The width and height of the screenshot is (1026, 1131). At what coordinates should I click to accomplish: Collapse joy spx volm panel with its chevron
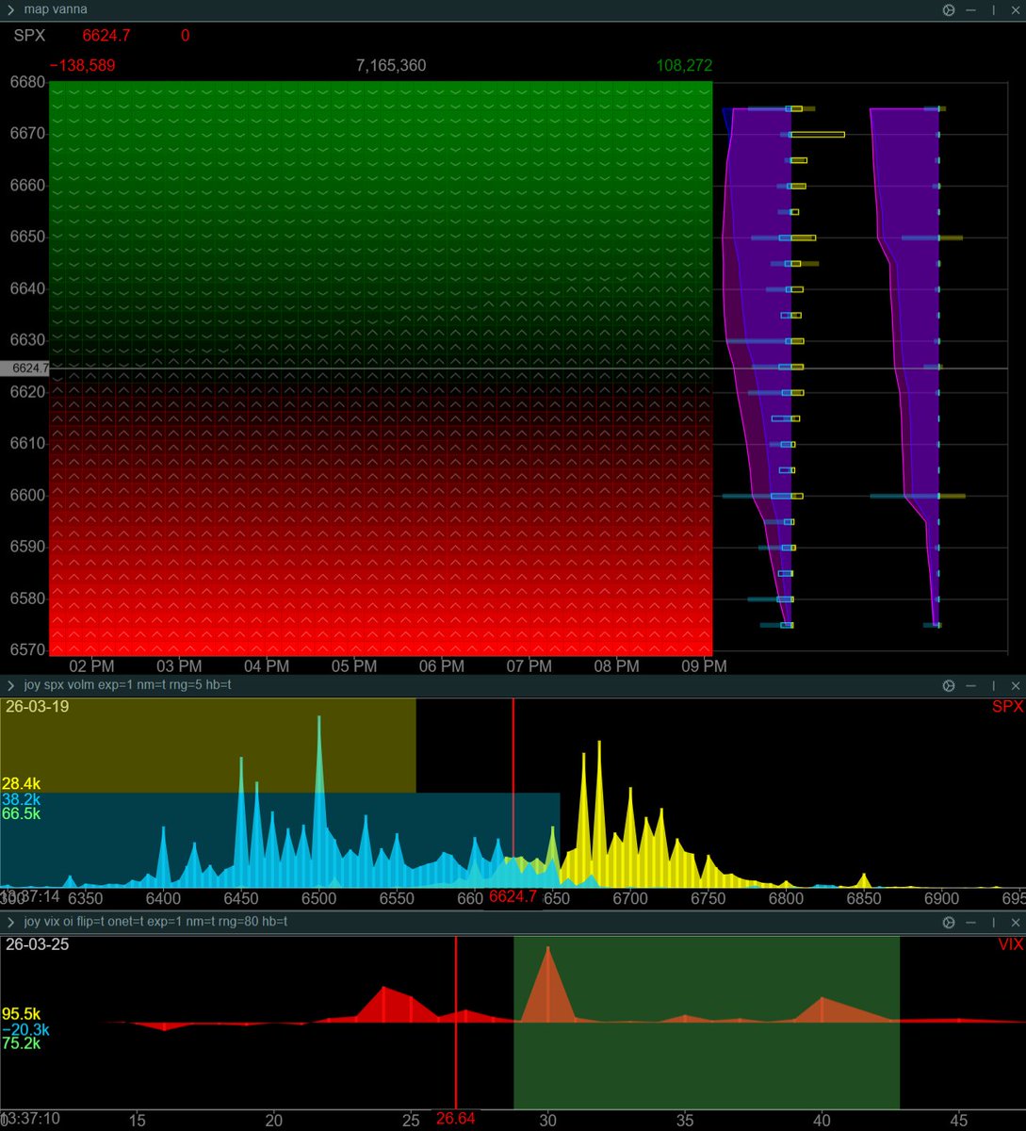pyautogui.click(x=10, y=685)
